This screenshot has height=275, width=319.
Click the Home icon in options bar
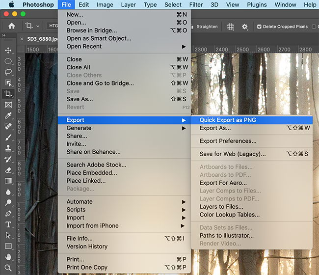(11, 26)
